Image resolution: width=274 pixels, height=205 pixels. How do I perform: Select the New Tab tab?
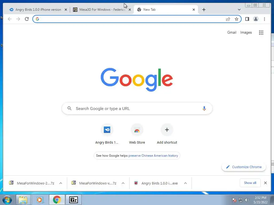coord(166,10)
